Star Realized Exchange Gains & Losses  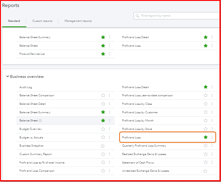point(206,154)
